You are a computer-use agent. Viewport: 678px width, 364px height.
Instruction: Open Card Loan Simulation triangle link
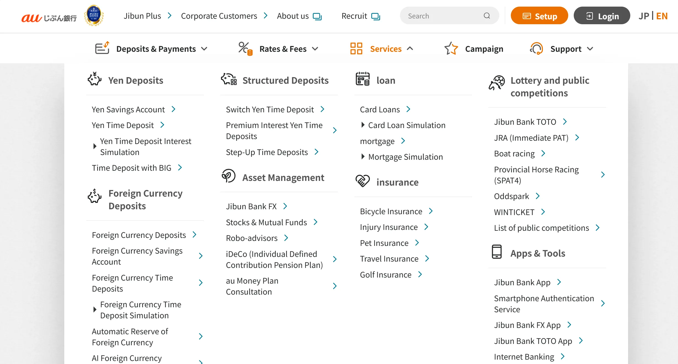[x=363, y=125]
